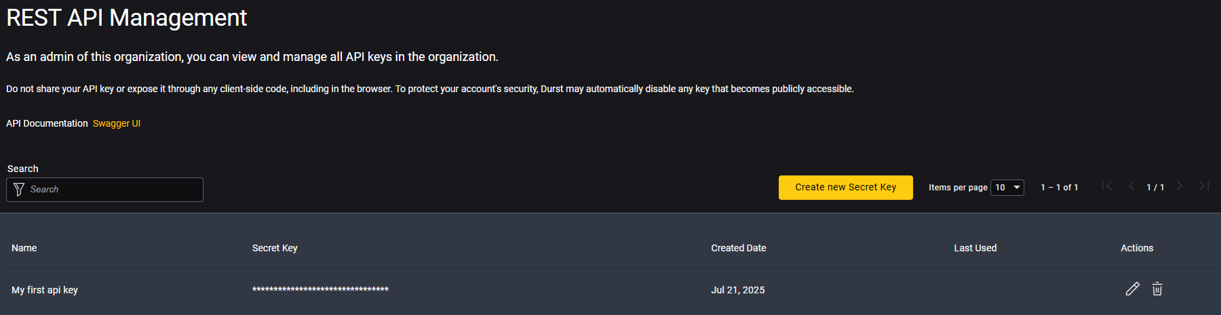The height and width of the screenshot is (315, 1221).
Task: Go to the first page of results
Action: [1107, 186]
